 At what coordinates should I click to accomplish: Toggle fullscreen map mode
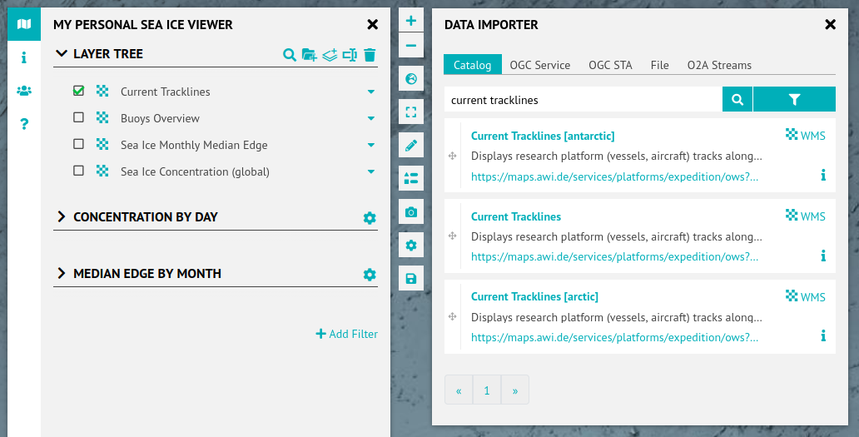click(x=411, y=112)
